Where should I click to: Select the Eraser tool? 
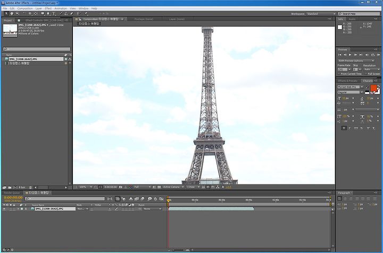pyautogui.click(x=72, y=14)
